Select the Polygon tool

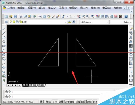click(x=4, y=42)
